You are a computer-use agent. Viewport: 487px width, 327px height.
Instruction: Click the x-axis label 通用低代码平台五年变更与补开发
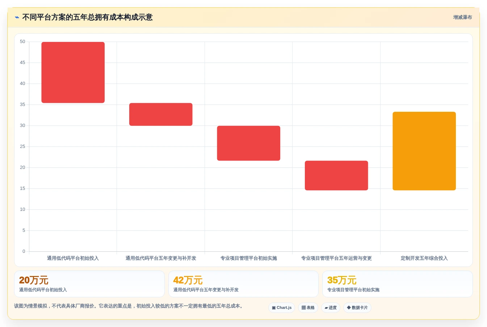point(161,258)
